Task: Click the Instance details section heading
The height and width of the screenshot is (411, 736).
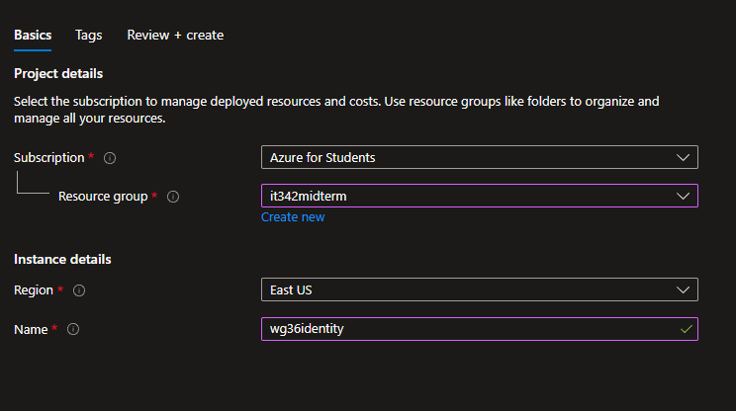Action: coord(62,259)
